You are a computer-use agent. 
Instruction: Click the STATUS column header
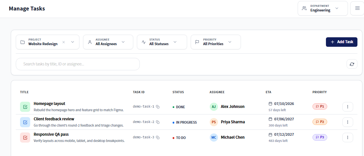click(178, 92)
